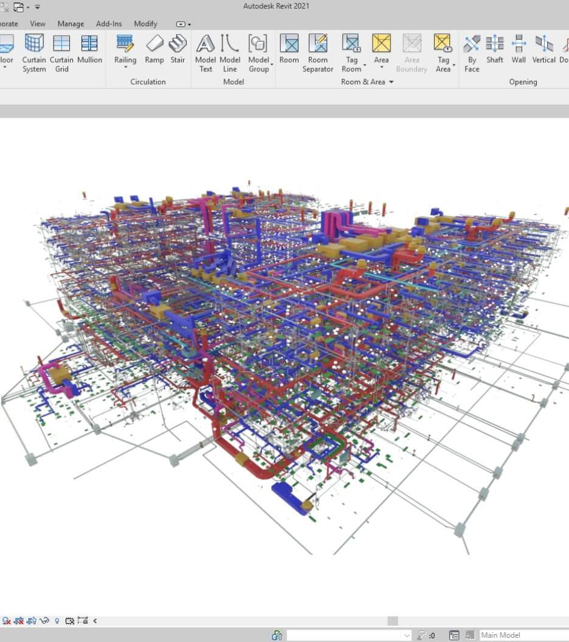Select the By Face opening tool

[x=472, y=53]
